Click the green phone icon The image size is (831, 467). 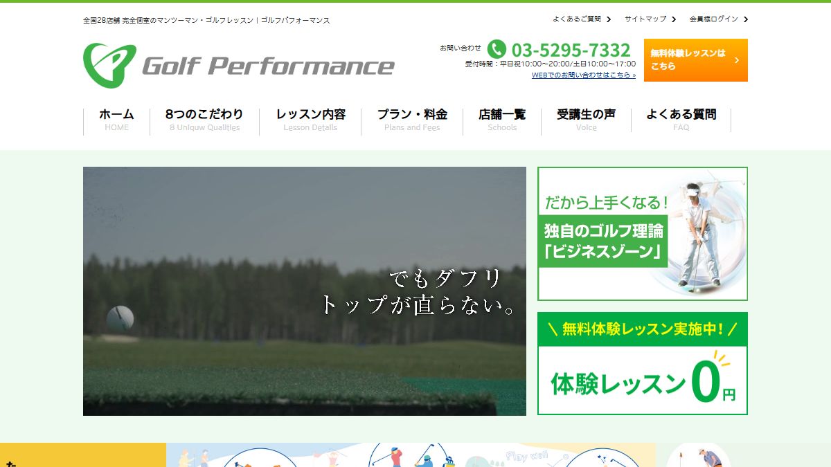click(x=497, y=49)
